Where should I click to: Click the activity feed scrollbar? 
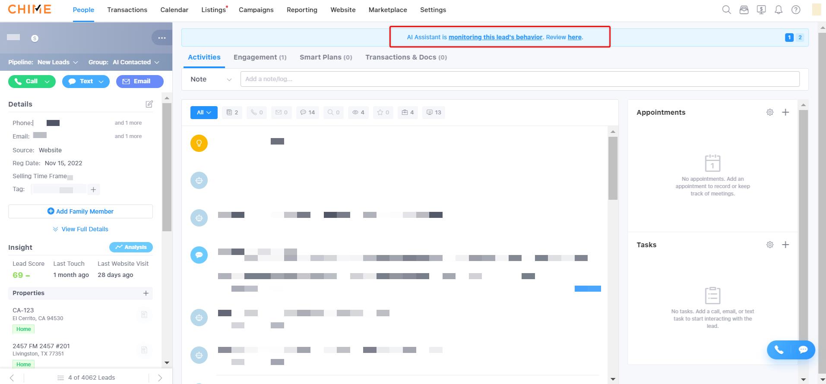(x=613, y=168)
